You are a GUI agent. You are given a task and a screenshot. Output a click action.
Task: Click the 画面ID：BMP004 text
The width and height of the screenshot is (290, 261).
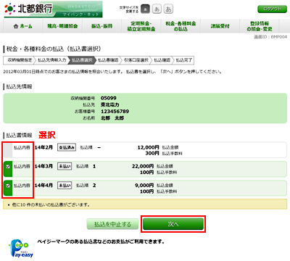tap(270, 37)
